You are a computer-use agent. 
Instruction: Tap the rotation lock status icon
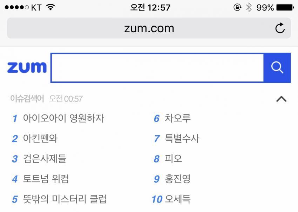point(237,7)
